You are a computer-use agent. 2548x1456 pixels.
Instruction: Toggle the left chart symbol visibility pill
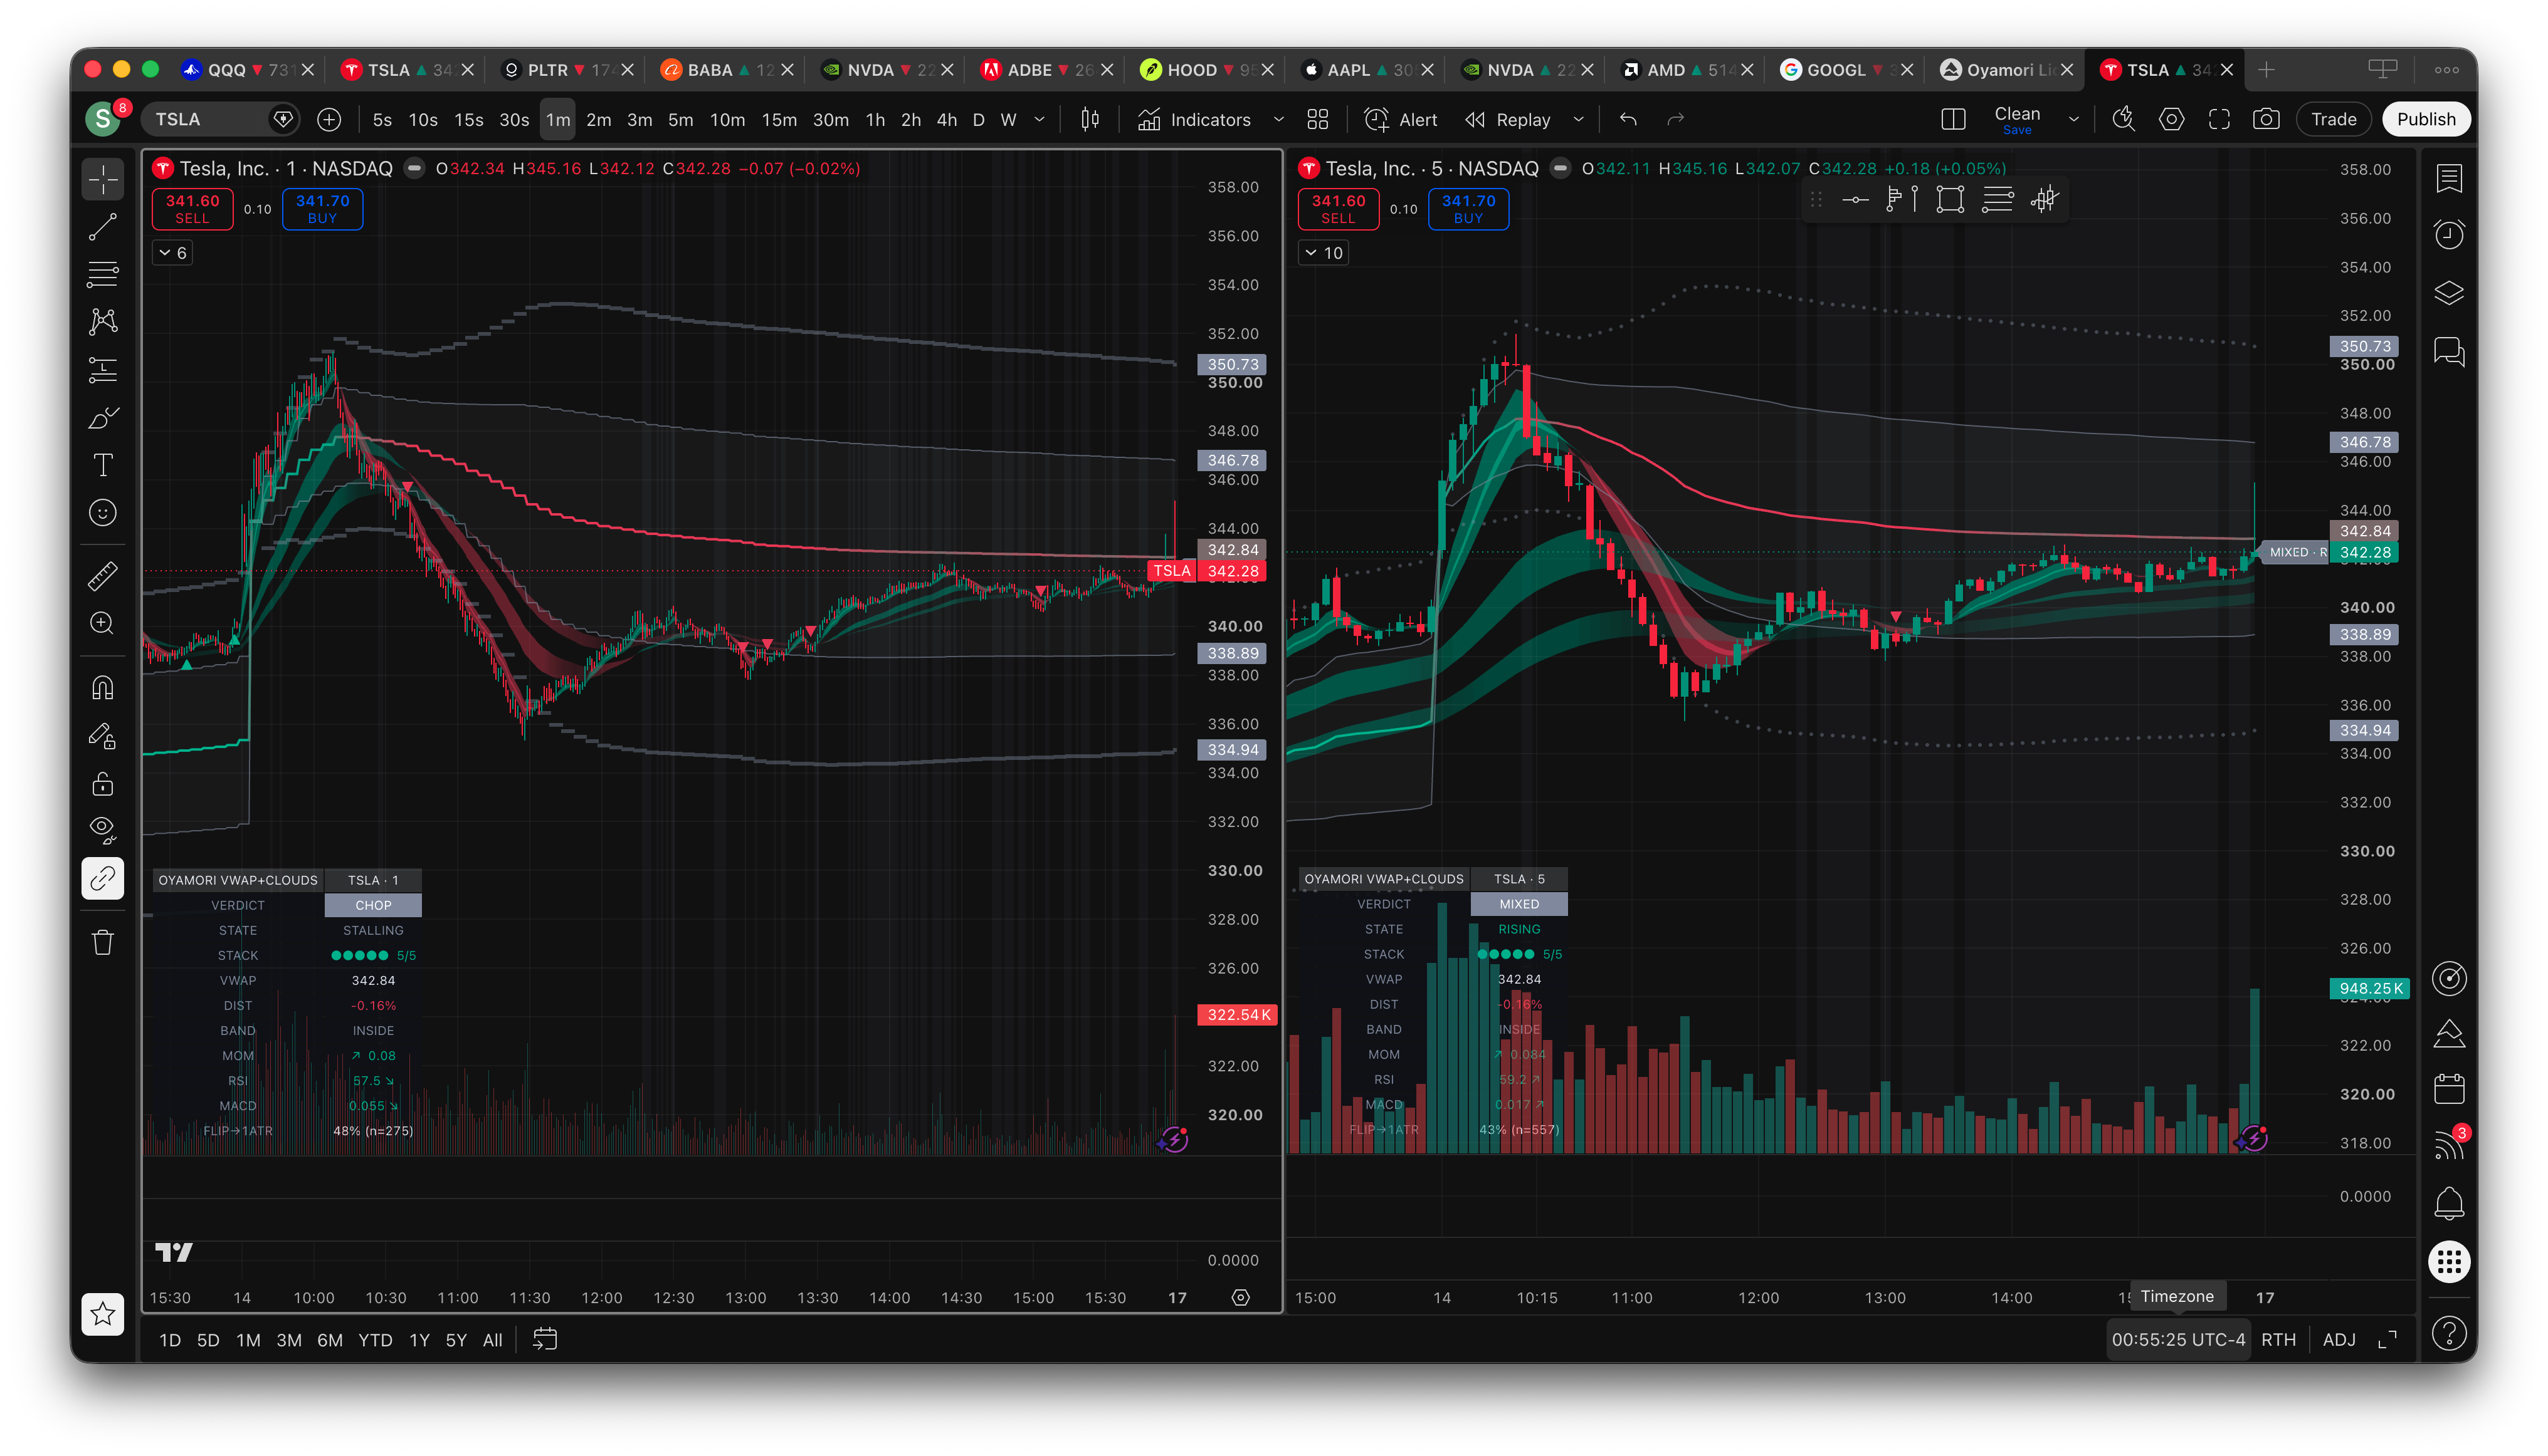tap(413, 168)
